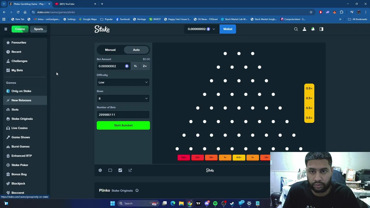The height and width of the screenshot is (208, 370).
Task: Expand the Rows 8 dropdown
Action: [123, 99]
